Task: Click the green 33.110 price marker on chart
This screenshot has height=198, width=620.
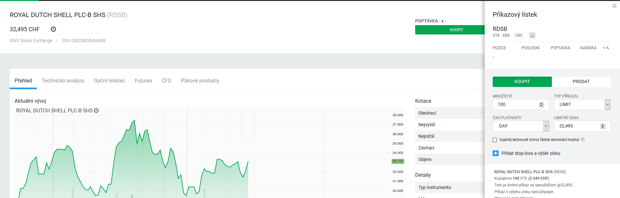Action: pos(398,161)
